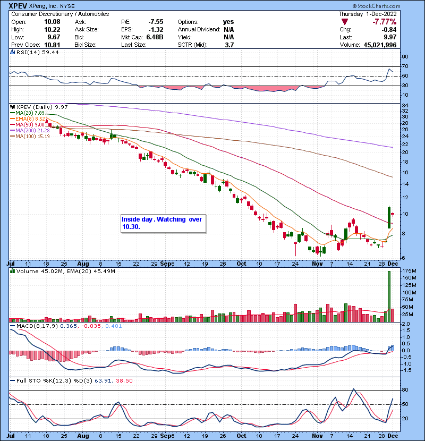Screen dimensions: 425x441
Task: Click the Chg value -0.84
Action: [x=389, y=30]
